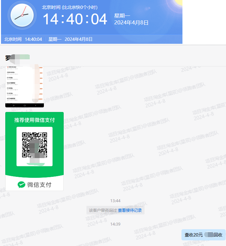Screen dimensions: 226x246
Task: Click the 14:39 chat timestamp
Action: tap(115, 224)
